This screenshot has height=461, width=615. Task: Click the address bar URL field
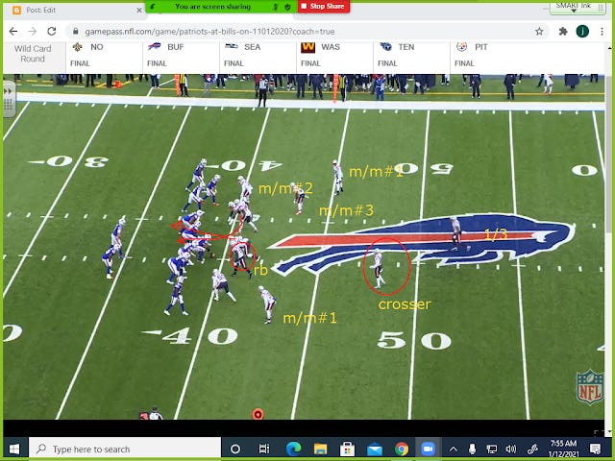306,32
